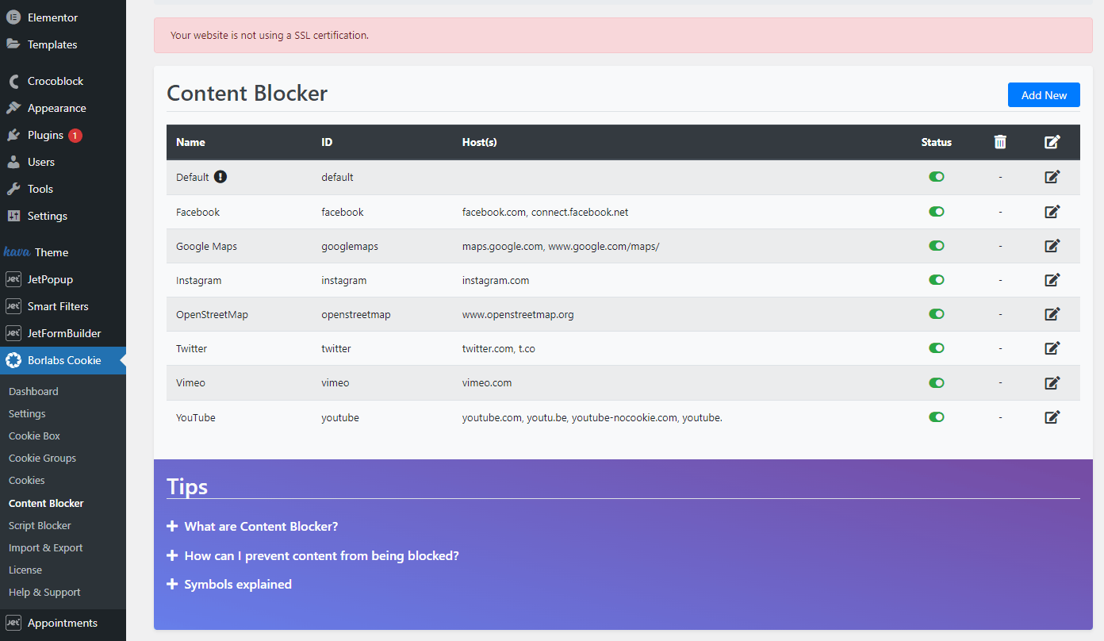
Task: Select the Script Blocker submenu
Action: tap(40, 525)
